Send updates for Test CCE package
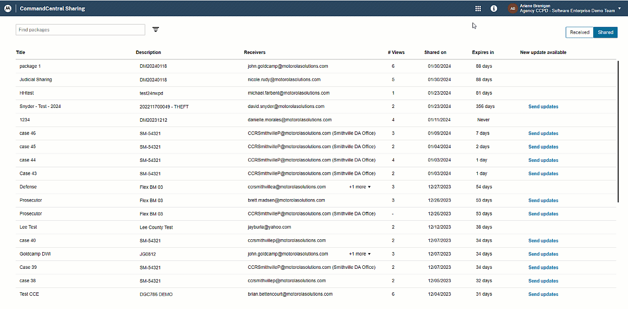Image resolution: width=628 pixels, height=309 pixels. 543,294
